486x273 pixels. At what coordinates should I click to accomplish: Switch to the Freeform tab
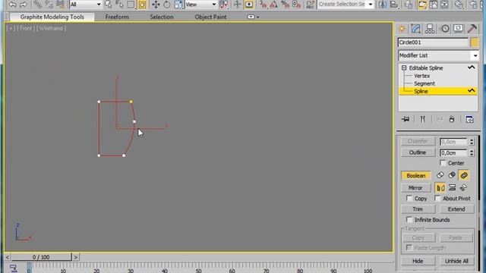pos(117,17)
